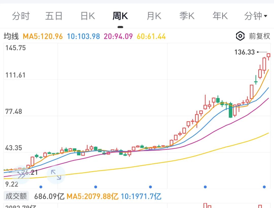Switch adjustment mode via 前复权 control

click(x=259, y=36)
